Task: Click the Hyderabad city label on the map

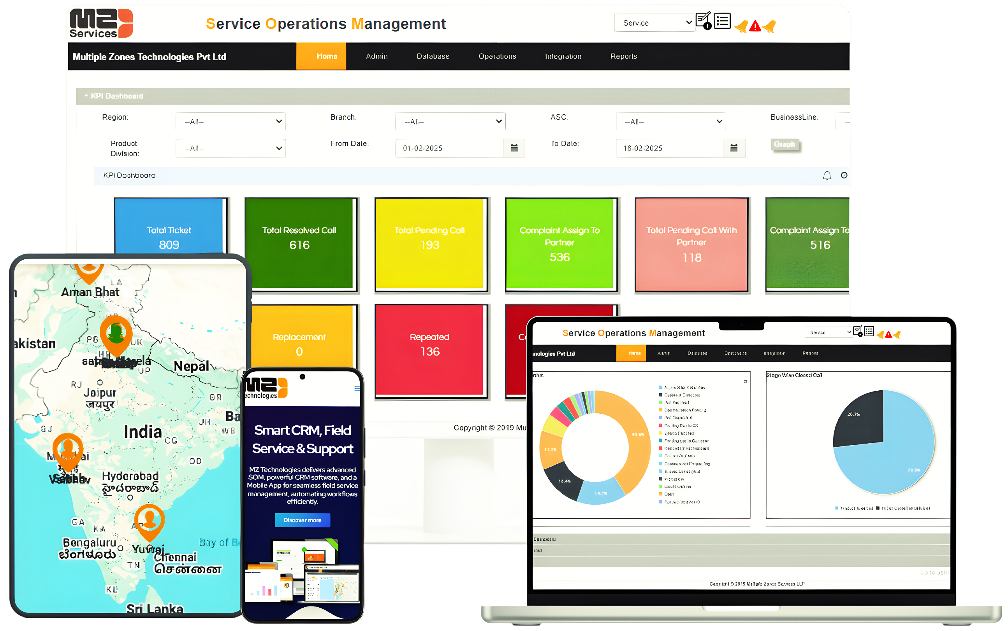Action: click(x=130, y=476)
